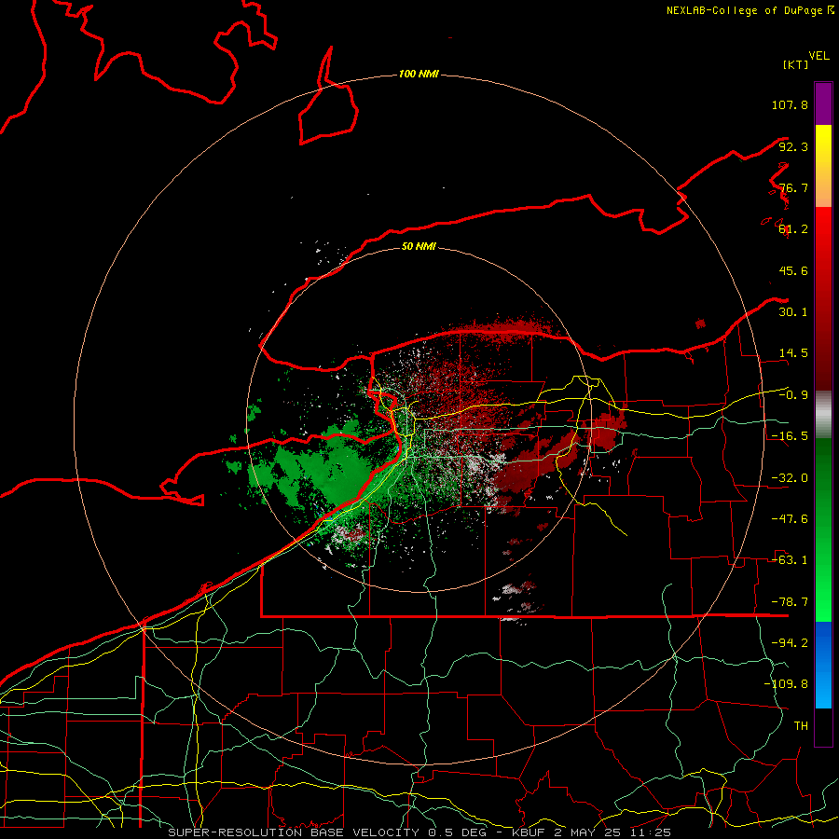The image size is (839, 839).
Task: Click the blue segment of color bar
Action: [823, 665]
